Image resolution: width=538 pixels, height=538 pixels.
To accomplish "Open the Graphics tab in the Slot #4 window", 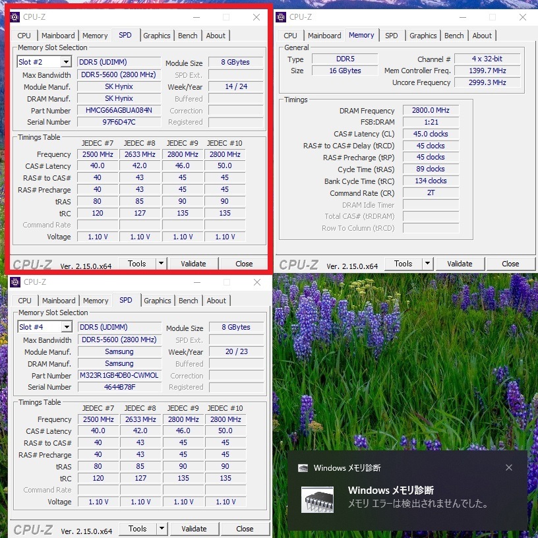I will (158, 301).
